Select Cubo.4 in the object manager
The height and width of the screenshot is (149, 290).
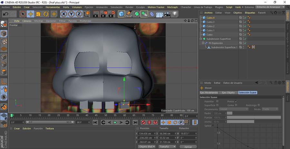[210, 18]
